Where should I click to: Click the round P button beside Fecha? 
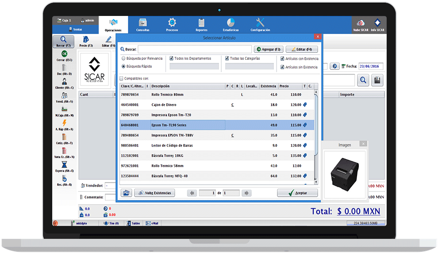click(334, 66)
